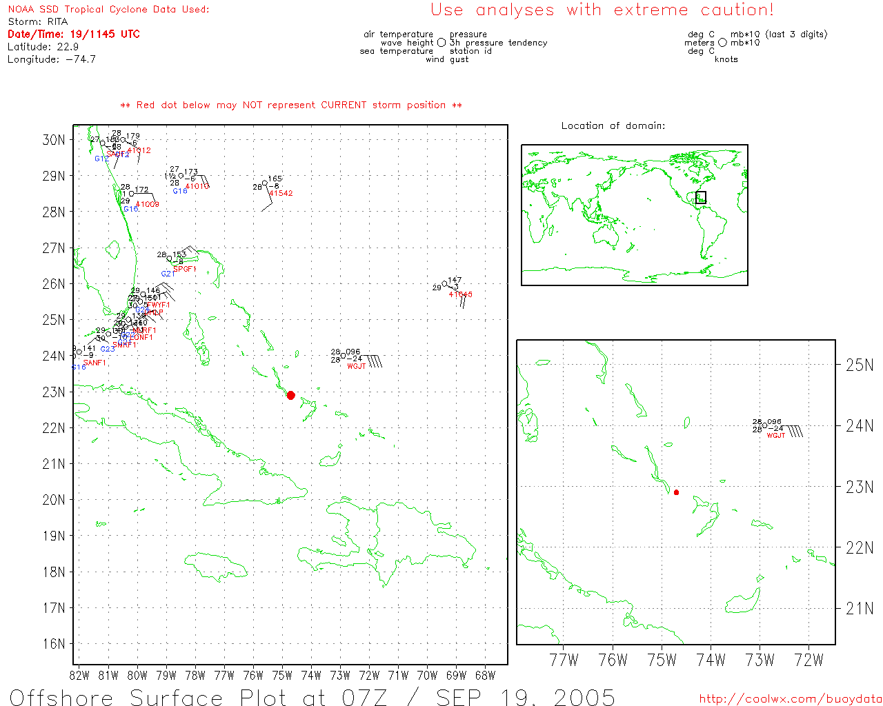Click the blue G23 label near Florida Keys

108,350
